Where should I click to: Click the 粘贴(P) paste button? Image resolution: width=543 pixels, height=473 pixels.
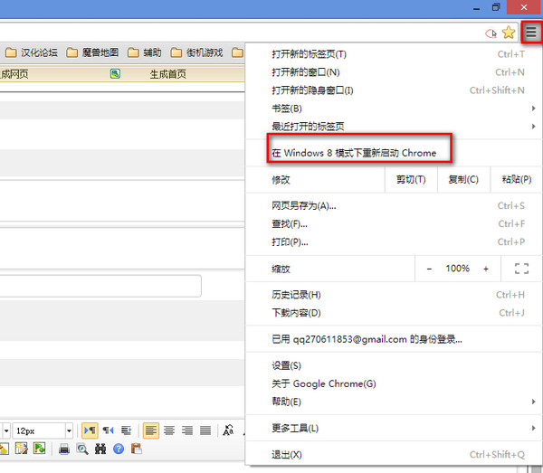click(517, 180)
